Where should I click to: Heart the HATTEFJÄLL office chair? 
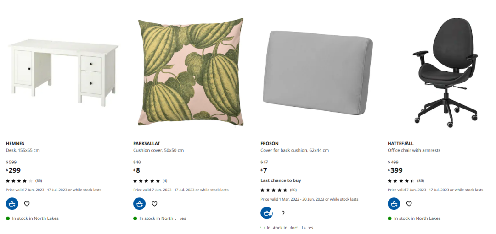pyautogui.click(x=409, y=204)
